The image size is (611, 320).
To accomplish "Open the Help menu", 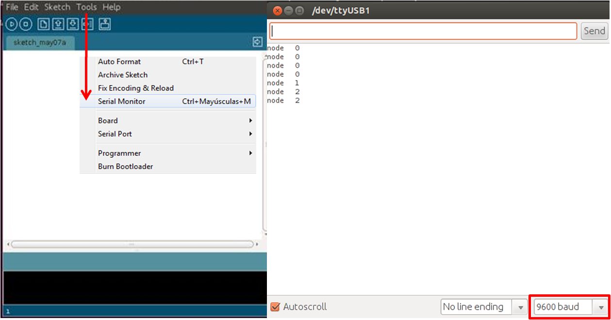I will (x=111, y=7).
